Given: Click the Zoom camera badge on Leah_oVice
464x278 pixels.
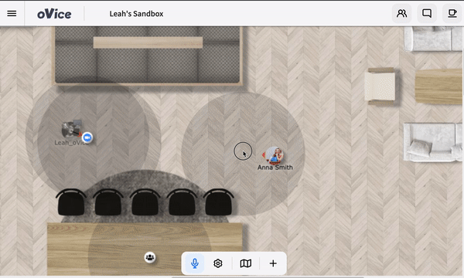Looking at the screenshot, I should click(x=87, y=137).
